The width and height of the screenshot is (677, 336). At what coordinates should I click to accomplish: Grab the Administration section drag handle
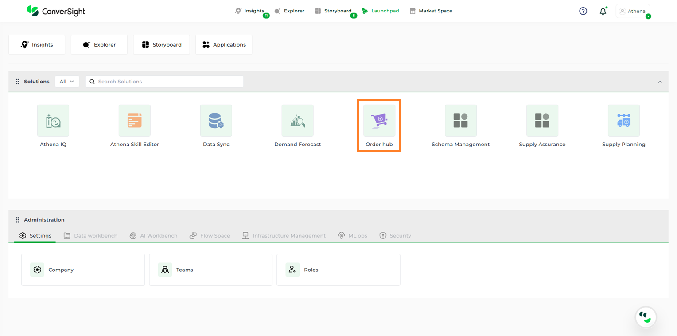[x=18, y=220]
